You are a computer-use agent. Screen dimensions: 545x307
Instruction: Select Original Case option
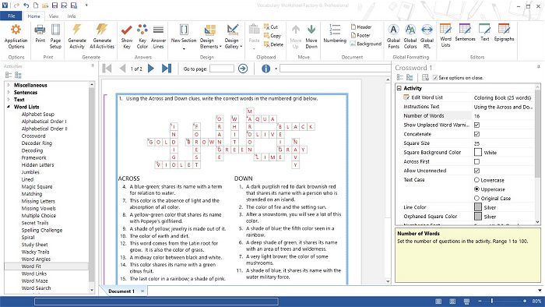point(476,198)
